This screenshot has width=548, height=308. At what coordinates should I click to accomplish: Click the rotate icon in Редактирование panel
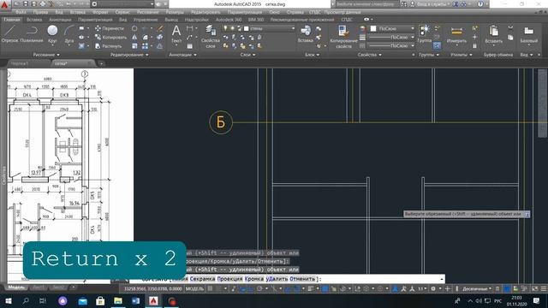[134, 28]
